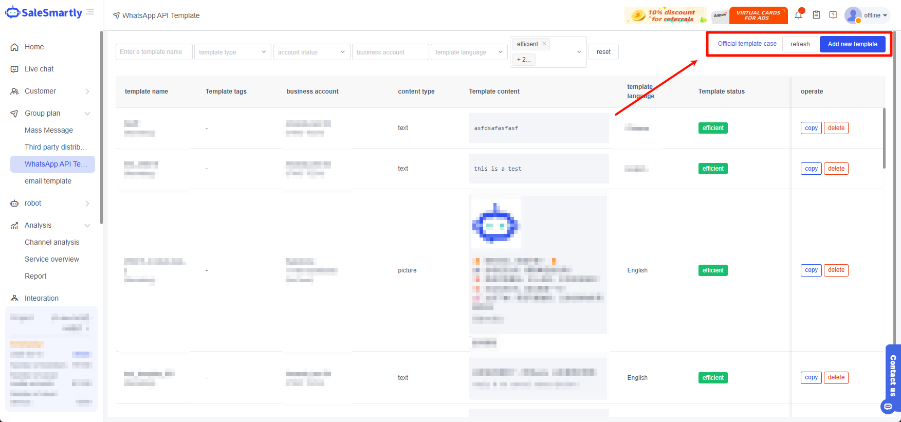Viewport: 901px width, 422px height.
Task: Delete the 'this is a test' template
Action: [x=836, y=169]
